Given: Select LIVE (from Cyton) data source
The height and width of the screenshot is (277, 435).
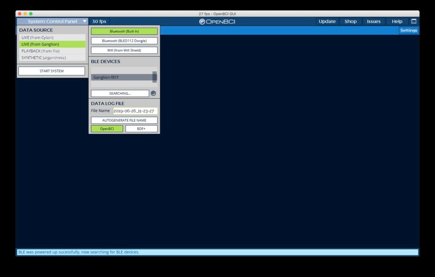Looking at the screenshot, I should pyautogui.click(x=52, y=37).
